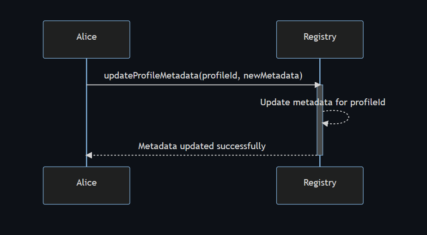Click the solid arrow line under updateProfileMetadata
The height and width of the screenshot is (235, 427).
[x=185, y=85]
